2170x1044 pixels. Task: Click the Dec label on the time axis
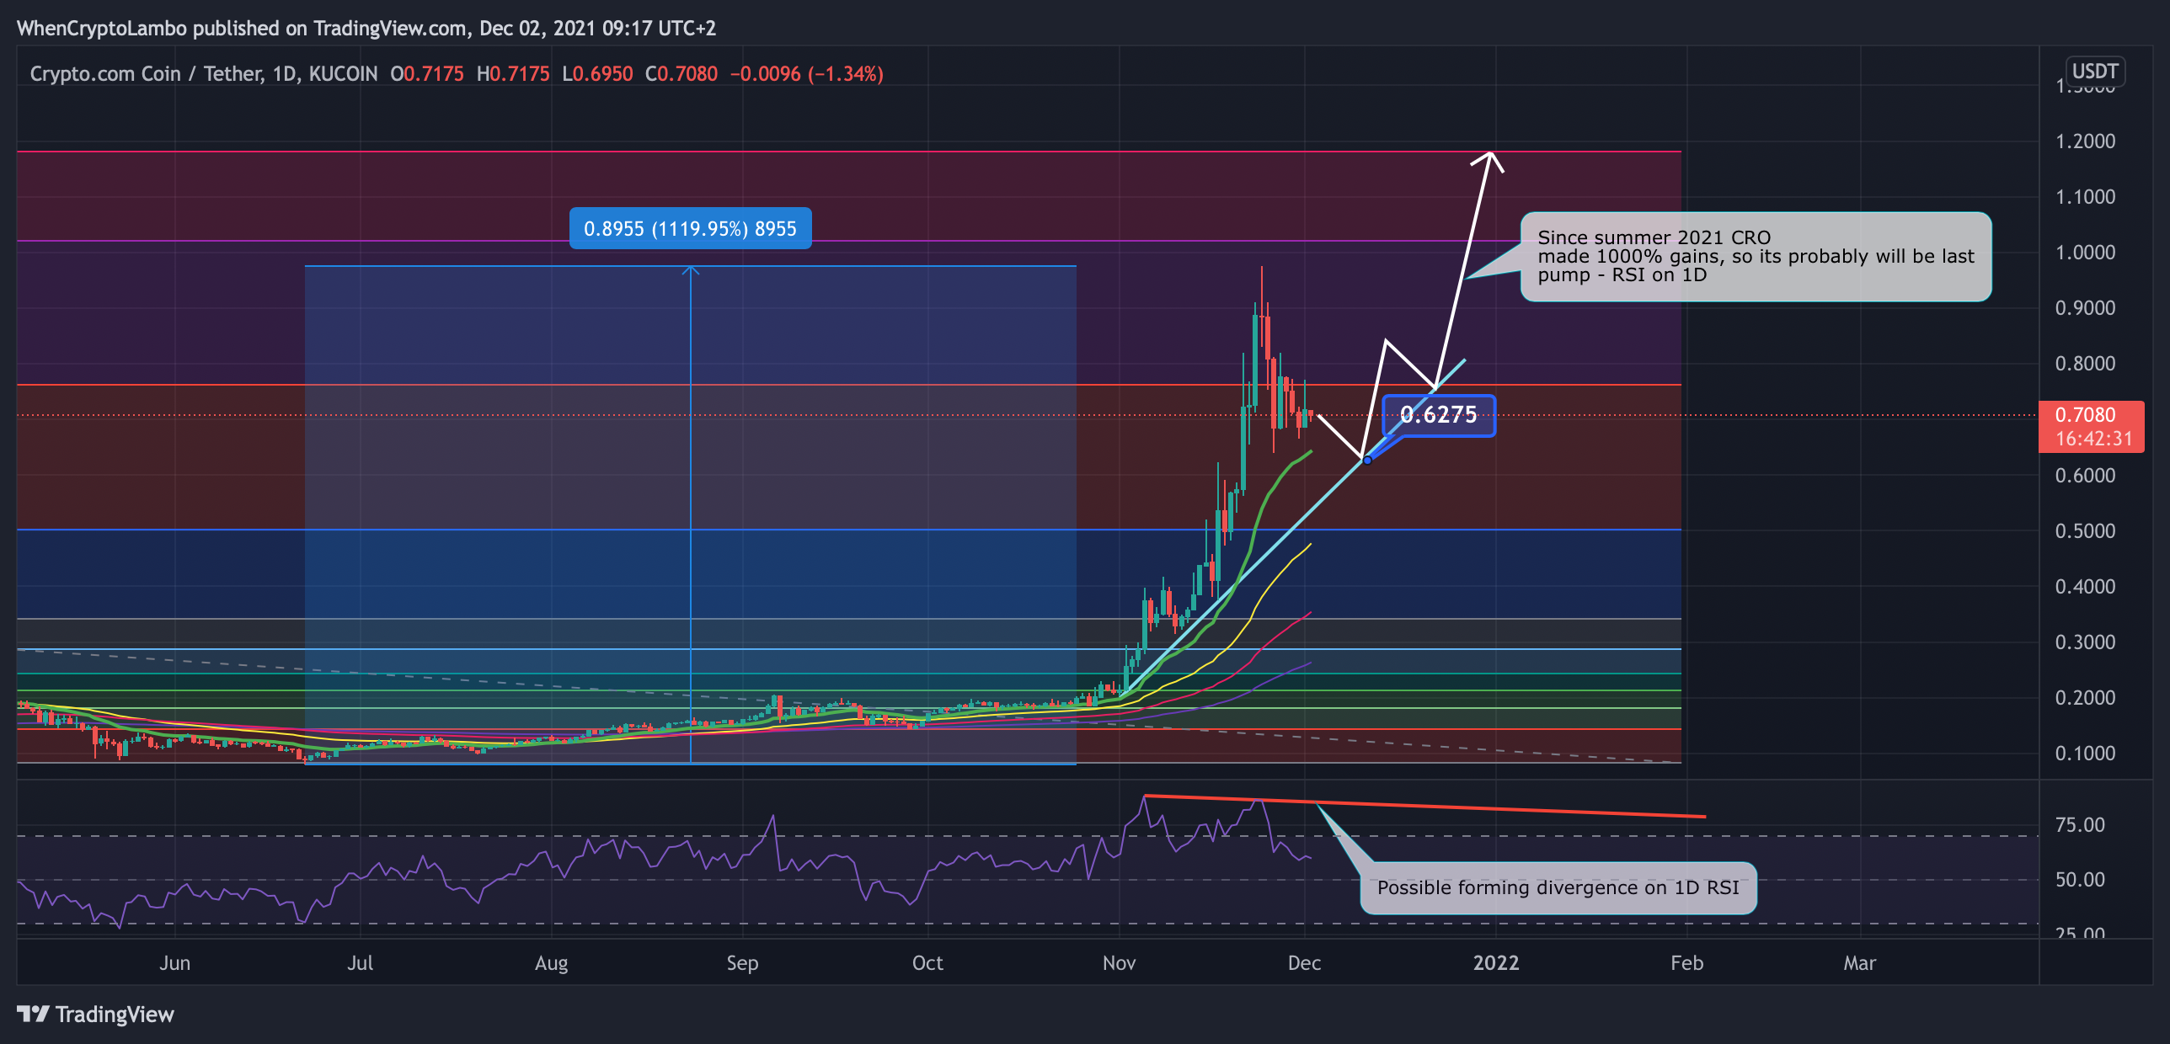[x=1304, y=963]
